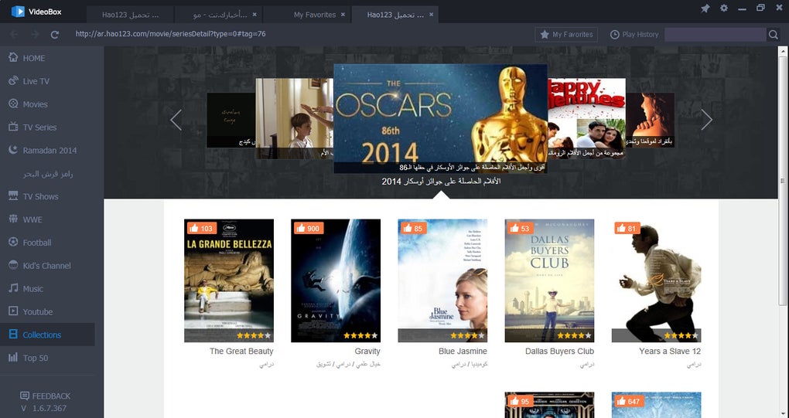This screenshot has width=789, height=418.
Task: Open the Collections menu label
Action: pos(42,335)
